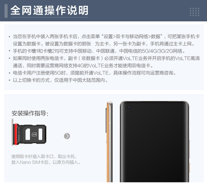Click the front camera on the phone screen
The height and width of the screenshot is (186, 207).
click(x=129, y=107)
